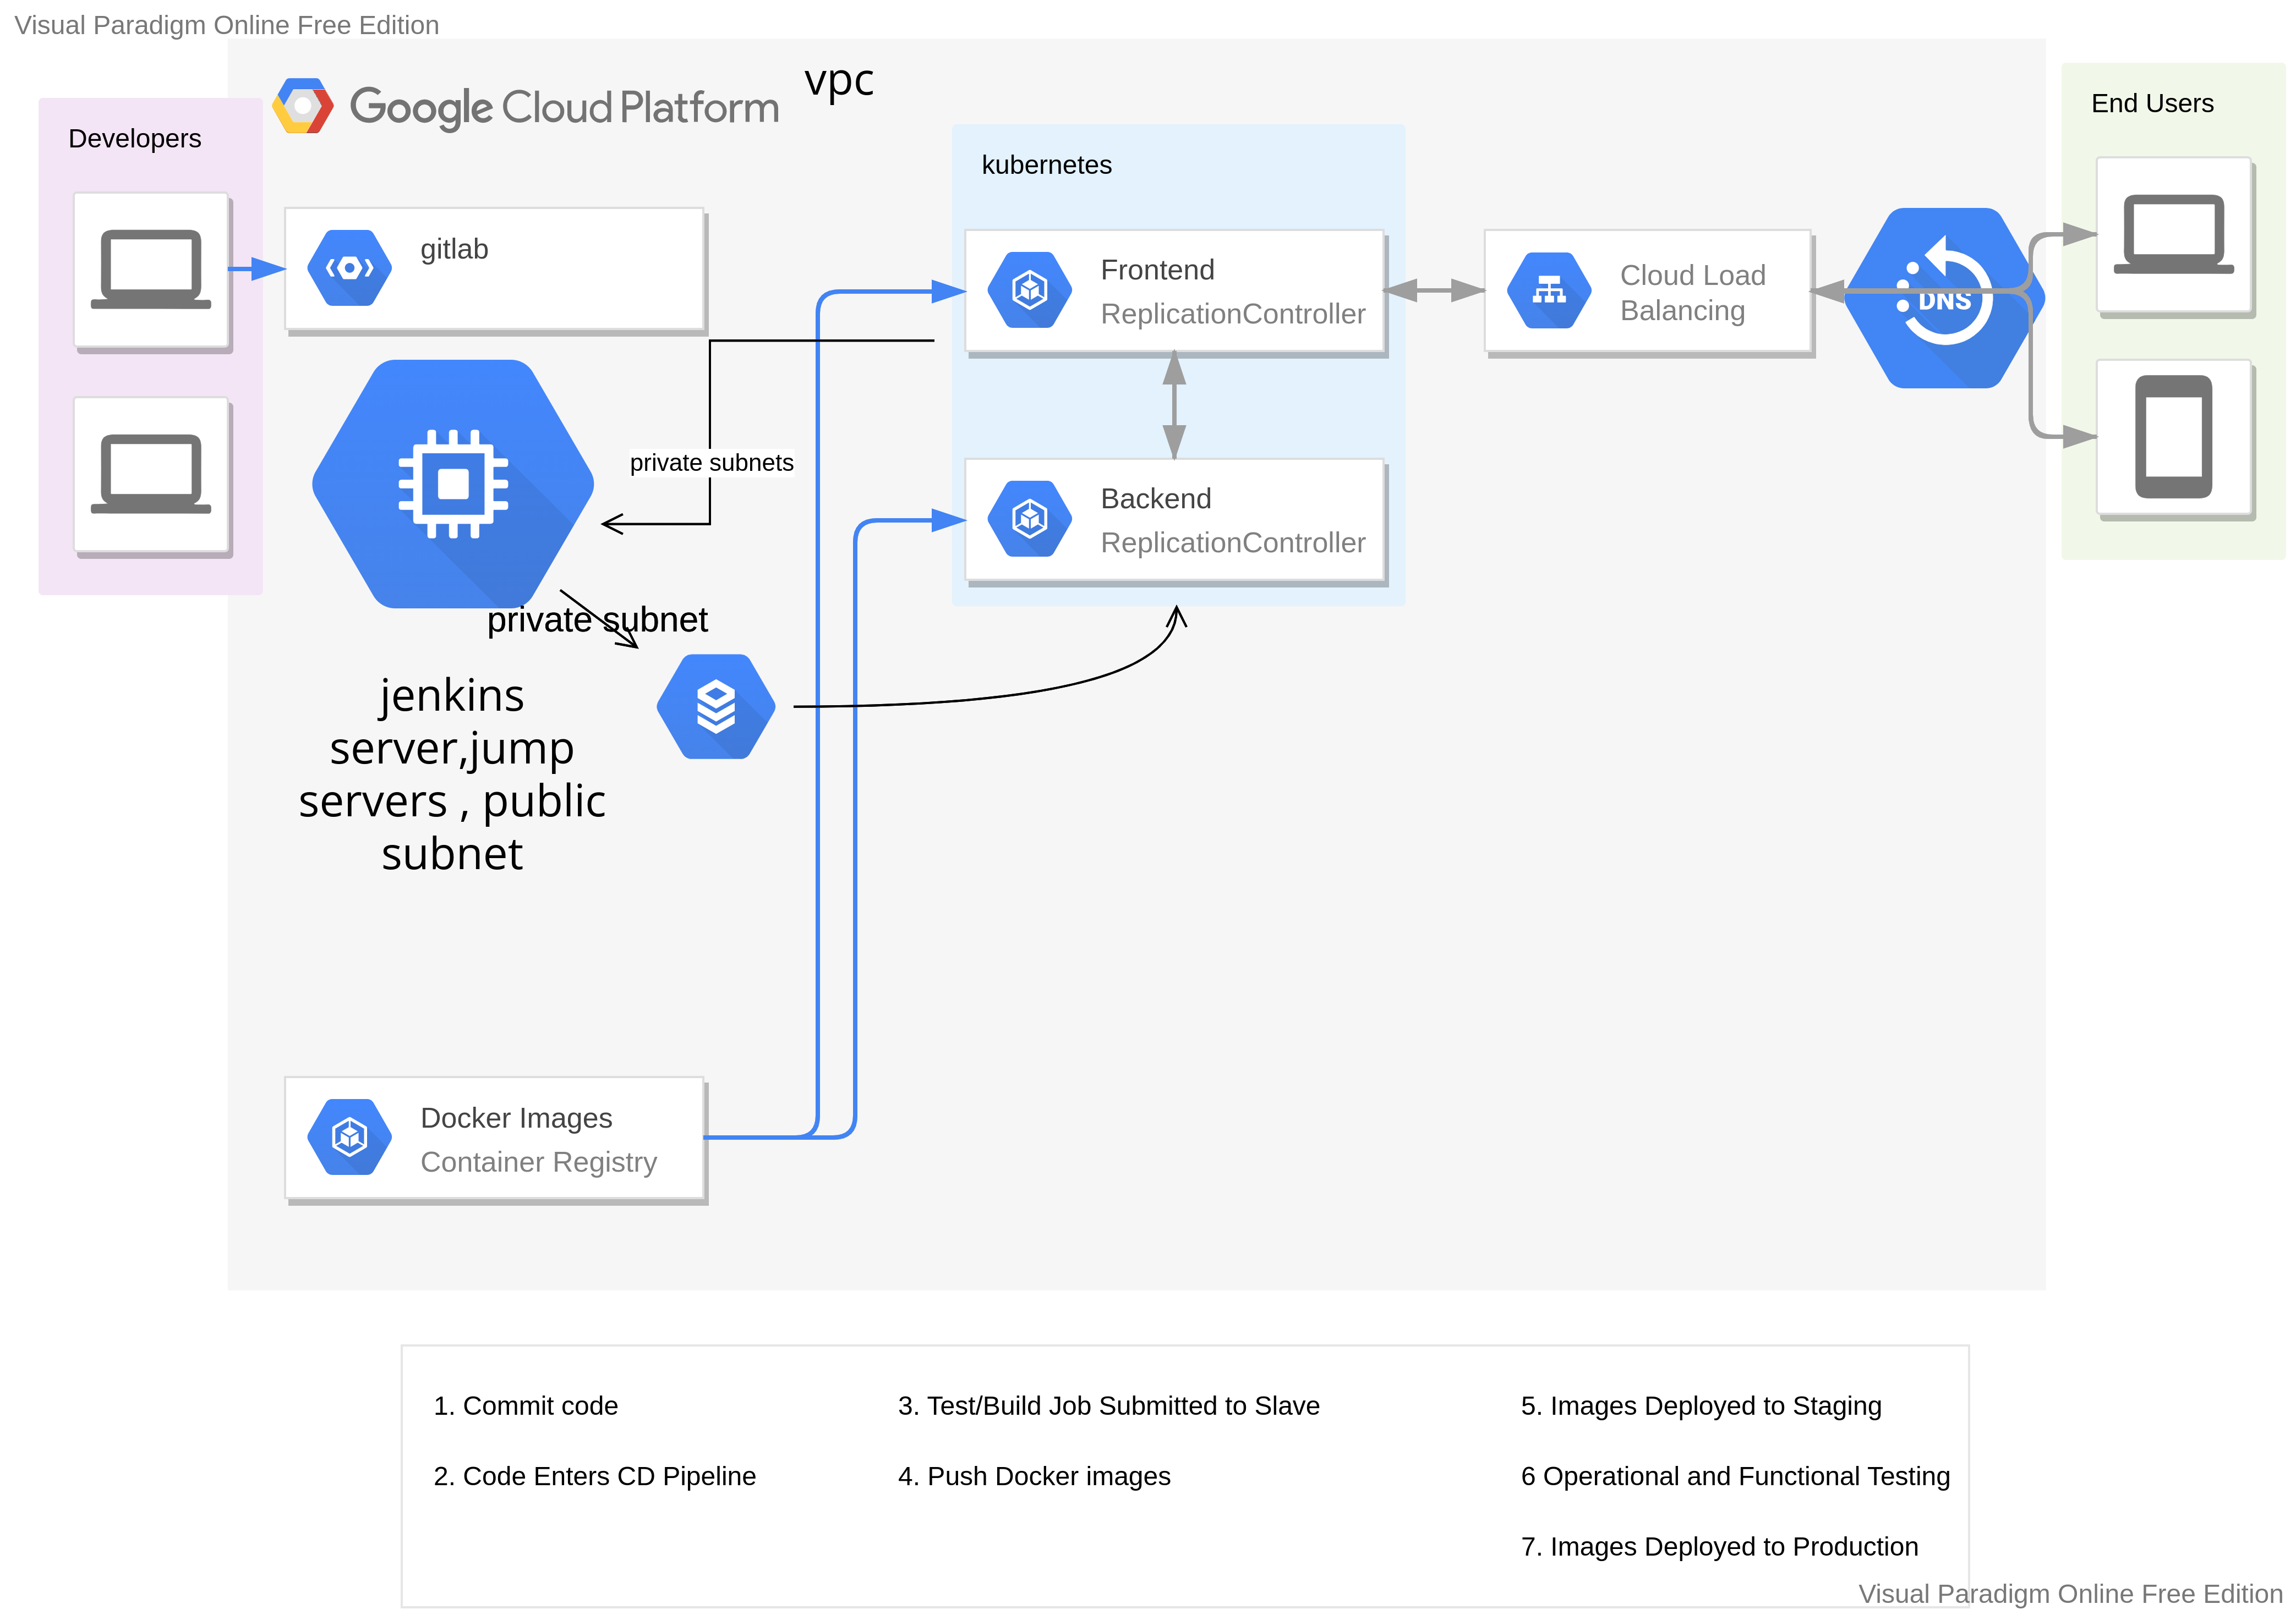Select the lower developer laptop icon
The height and width of the screenshot is (1615, 2296).
(151, 475)
